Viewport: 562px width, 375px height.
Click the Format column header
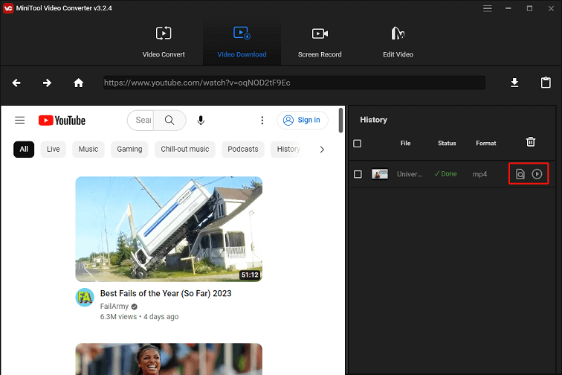click(486, 143)
